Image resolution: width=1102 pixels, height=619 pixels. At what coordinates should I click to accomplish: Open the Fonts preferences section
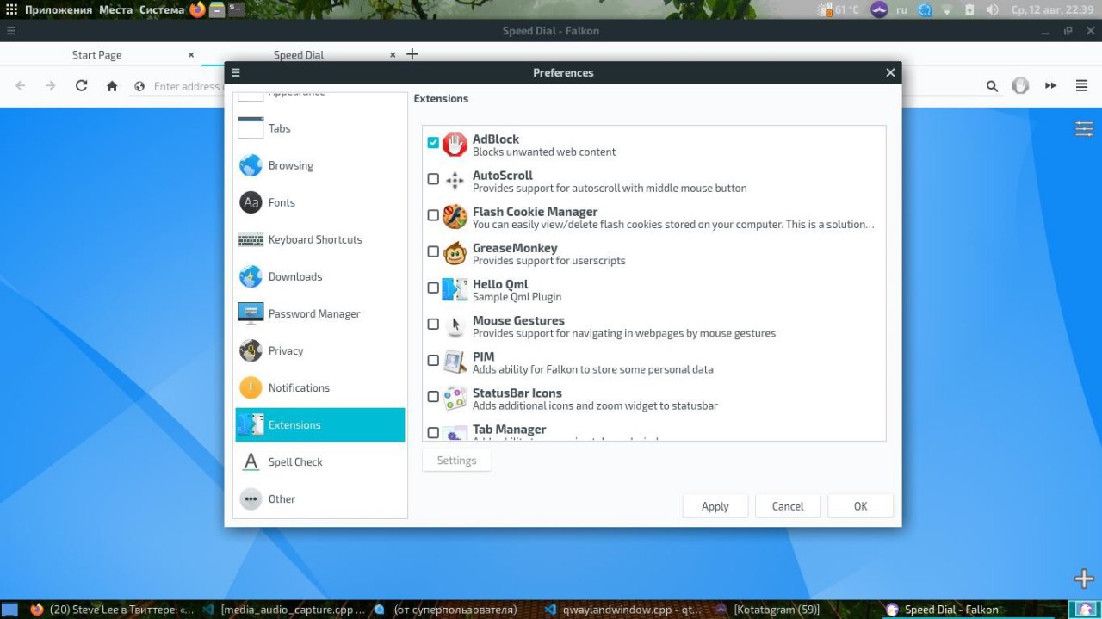320,202
